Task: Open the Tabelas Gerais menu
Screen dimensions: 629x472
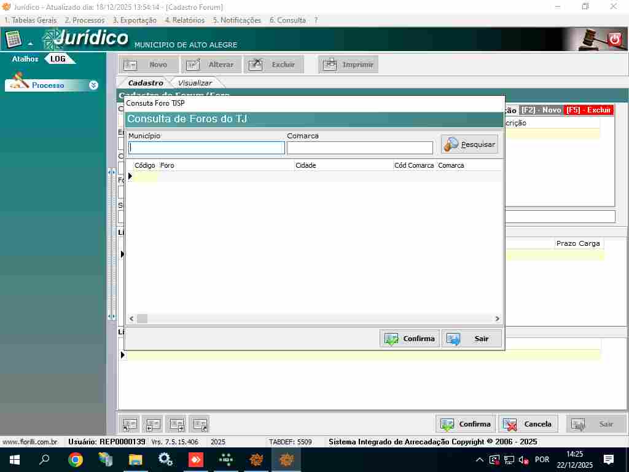Action: tap(30, 20)
